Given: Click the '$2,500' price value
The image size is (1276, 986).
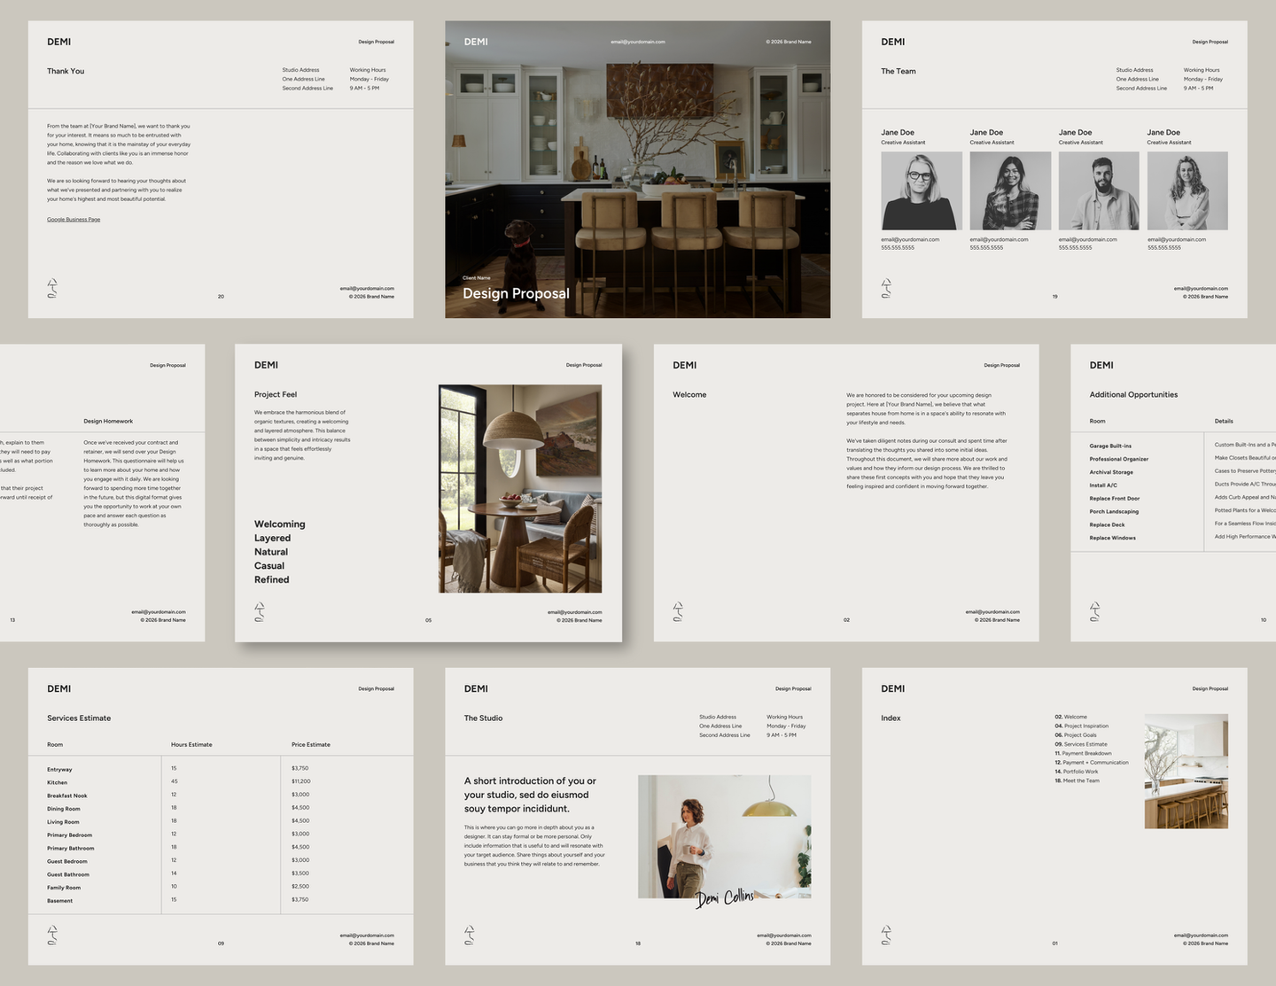Looking at the screenshot, I should [300, 886].
